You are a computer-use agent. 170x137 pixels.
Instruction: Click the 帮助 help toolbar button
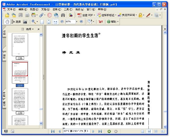[113, 22]
